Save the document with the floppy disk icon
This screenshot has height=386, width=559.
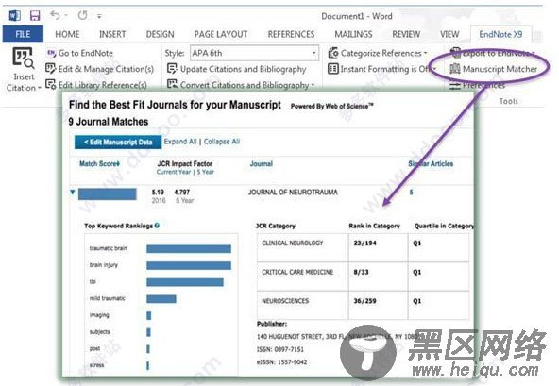point(35,16)
